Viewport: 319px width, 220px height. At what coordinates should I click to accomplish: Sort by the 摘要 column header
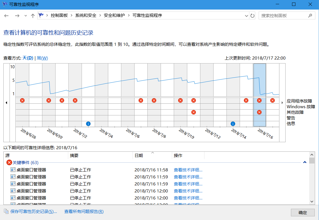100,155
